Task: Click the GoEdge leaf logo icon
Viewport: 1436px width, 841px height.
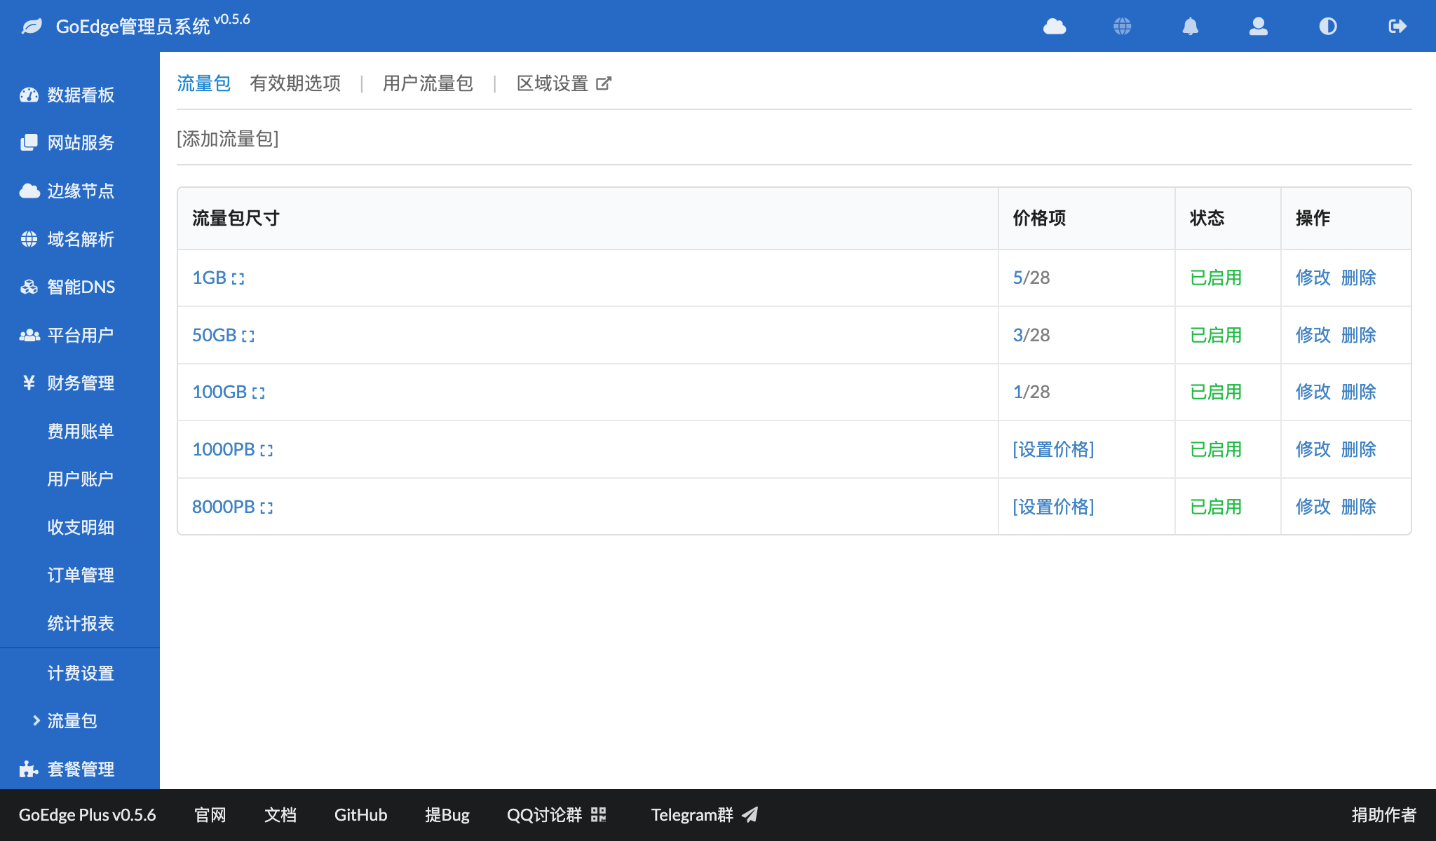Action: point(32,27)
